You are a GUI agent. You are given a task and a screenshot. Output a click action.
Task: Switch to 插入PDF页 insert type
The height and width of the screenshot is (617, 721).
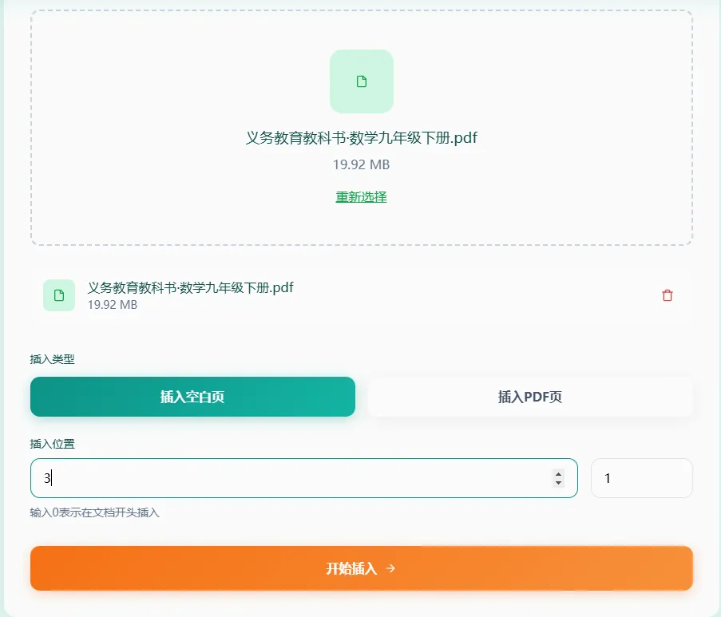[530, 397]
